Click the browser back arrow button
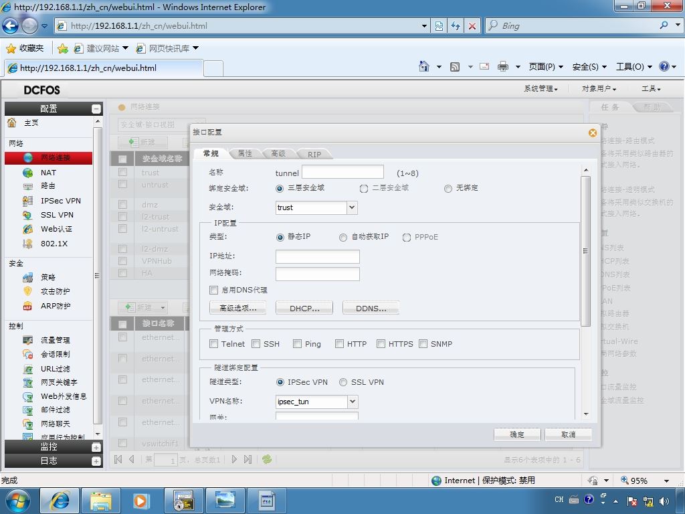 click(11, 26)
